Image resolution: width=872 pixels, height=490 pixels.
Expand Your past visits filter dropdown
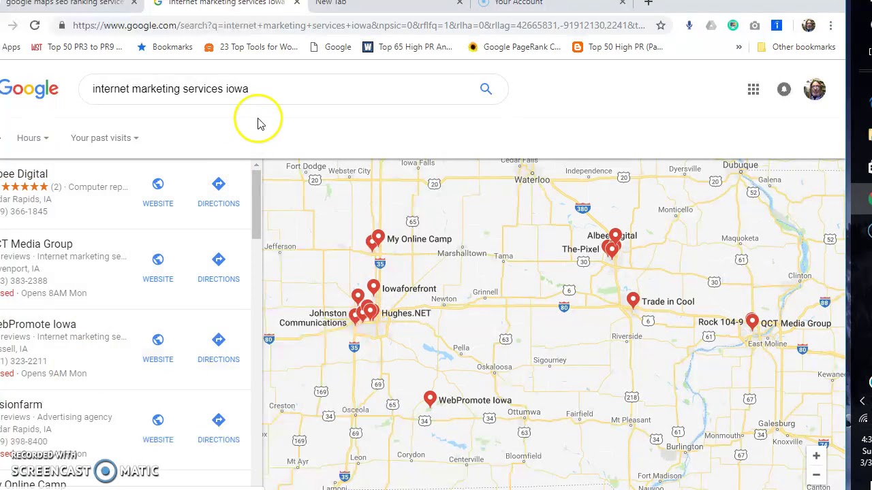(104, 138)
